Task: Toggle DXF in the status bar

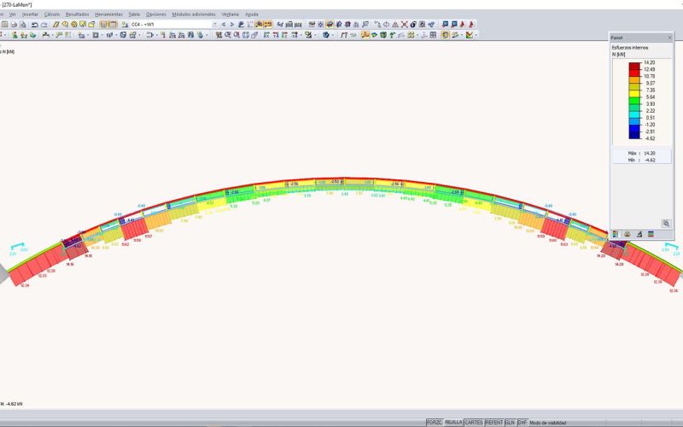Action: (x=522, y=423)
